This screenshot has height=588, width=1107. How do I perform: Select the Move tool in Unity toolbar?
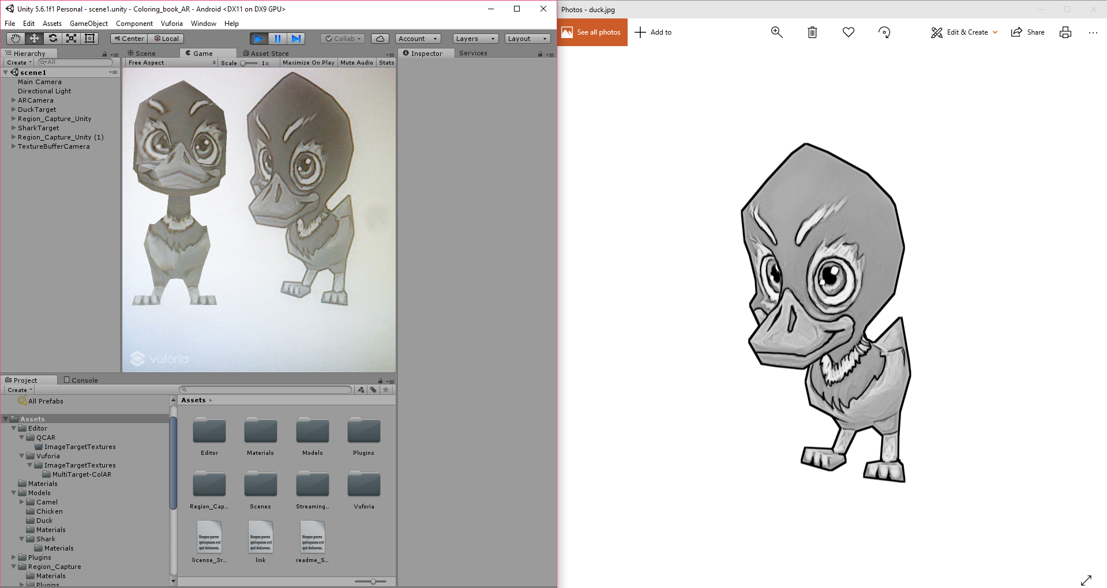[x=34, y=39]
